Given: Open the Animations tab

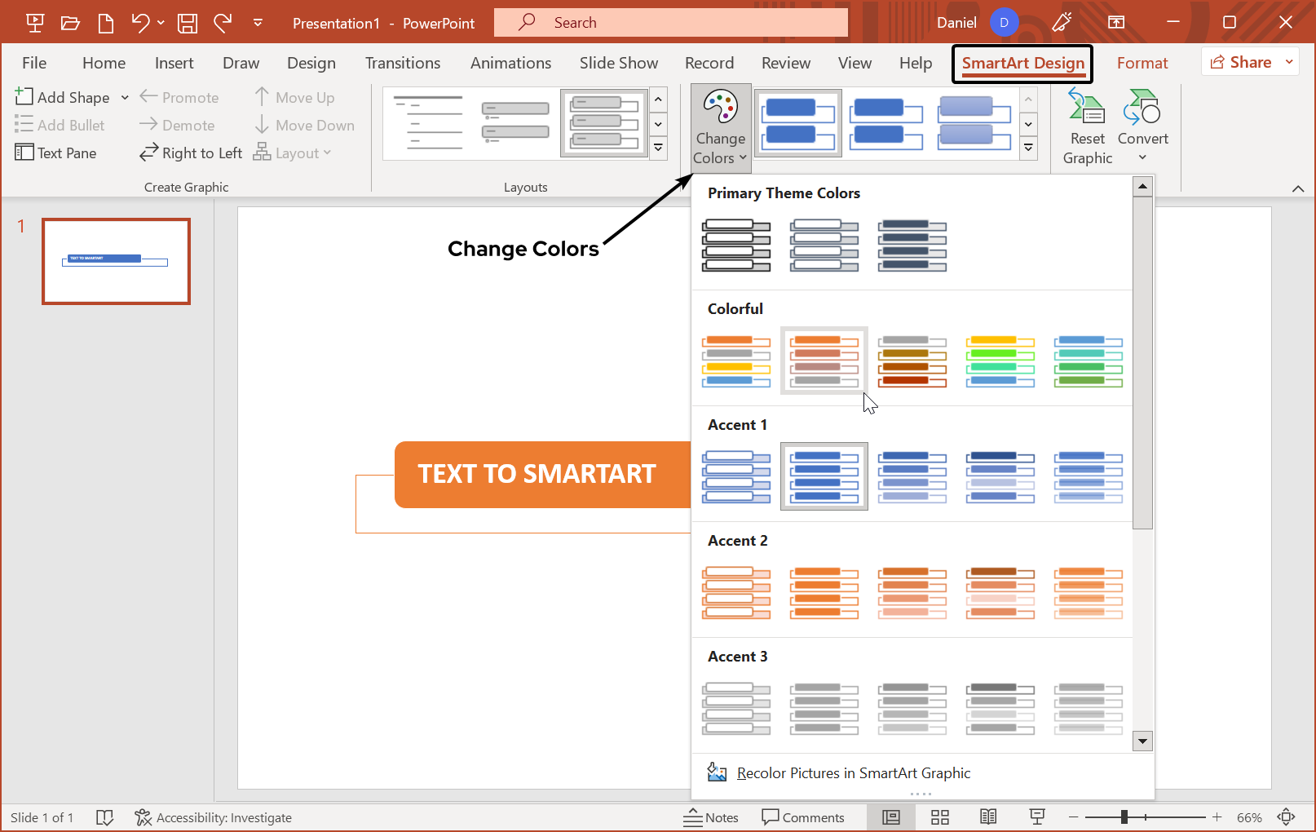Looking at the screenshot, I should coord(510,62).
